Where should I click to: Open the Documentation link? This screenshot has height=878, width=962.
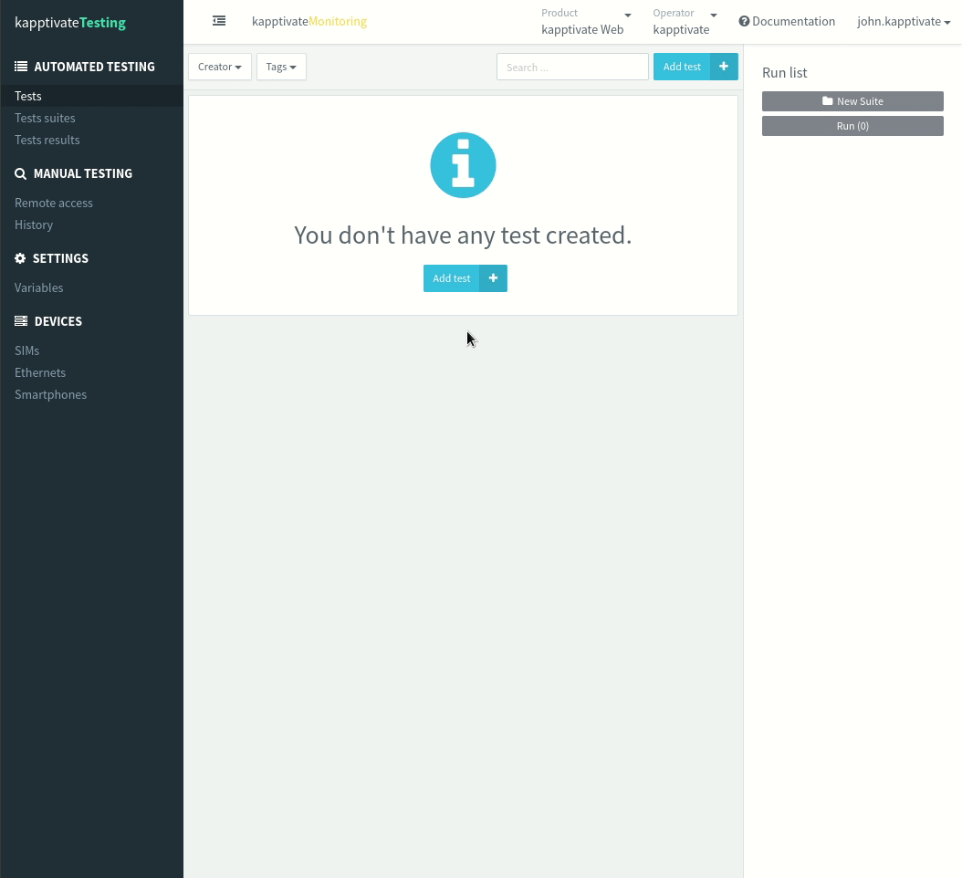click(787, 22)
